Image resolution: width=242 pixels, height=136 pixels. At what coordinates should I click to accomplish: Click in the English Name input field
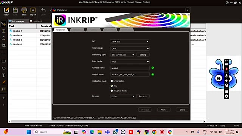tap(130, 74)
